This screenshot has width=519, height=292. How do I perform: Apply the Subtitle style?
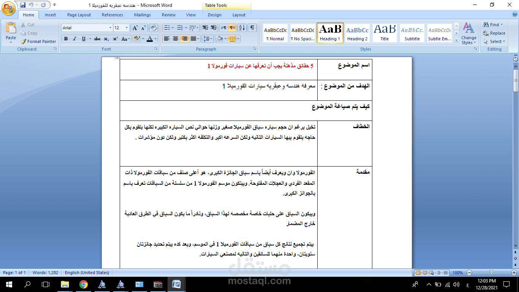click(x=412, y=33)
